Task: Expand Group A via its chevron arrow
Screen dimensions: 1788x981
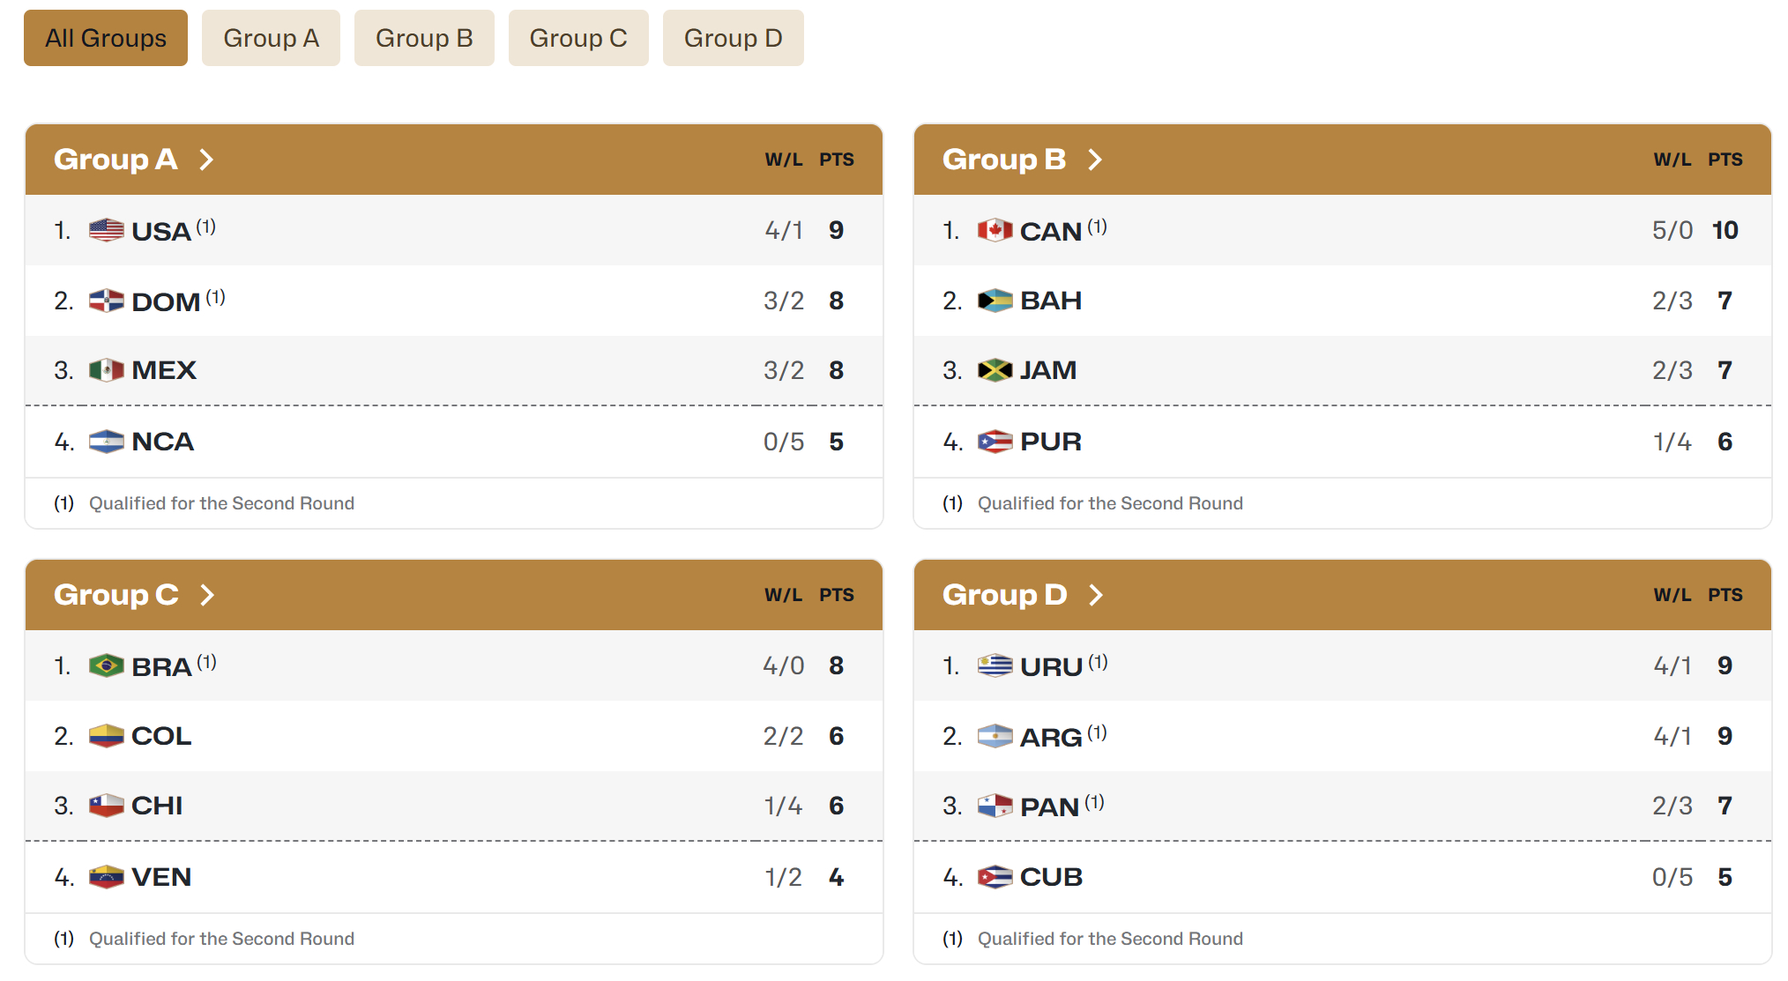Action: coord(206,160)
